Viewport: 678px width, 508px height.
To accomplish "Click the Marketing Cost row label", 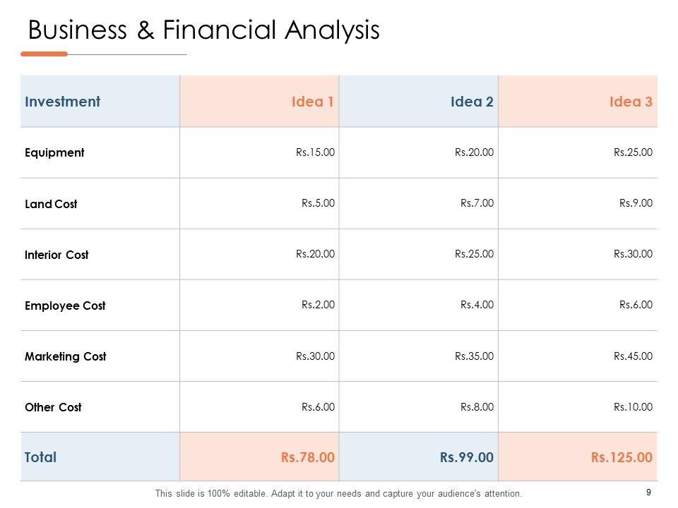I will 65,356.
